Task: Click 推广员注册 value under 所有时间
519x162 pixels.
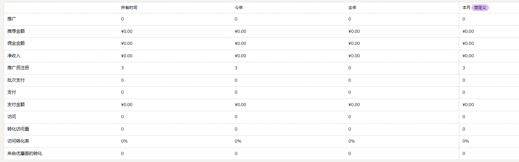Action: [x=122, y=68]
